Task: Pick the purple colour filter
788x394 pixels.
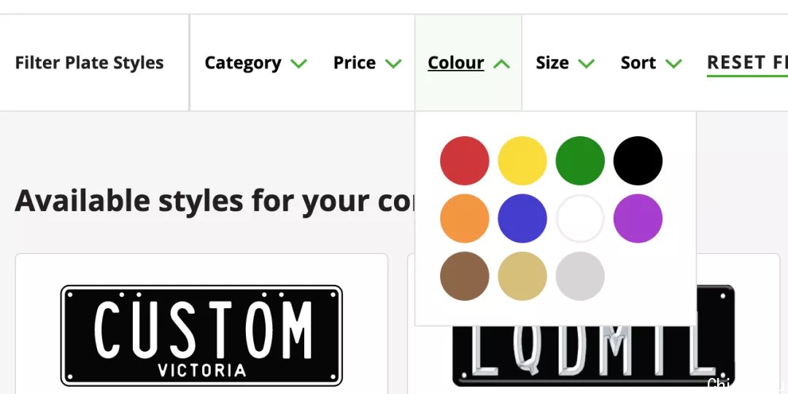Action: [x=638, y=218]
